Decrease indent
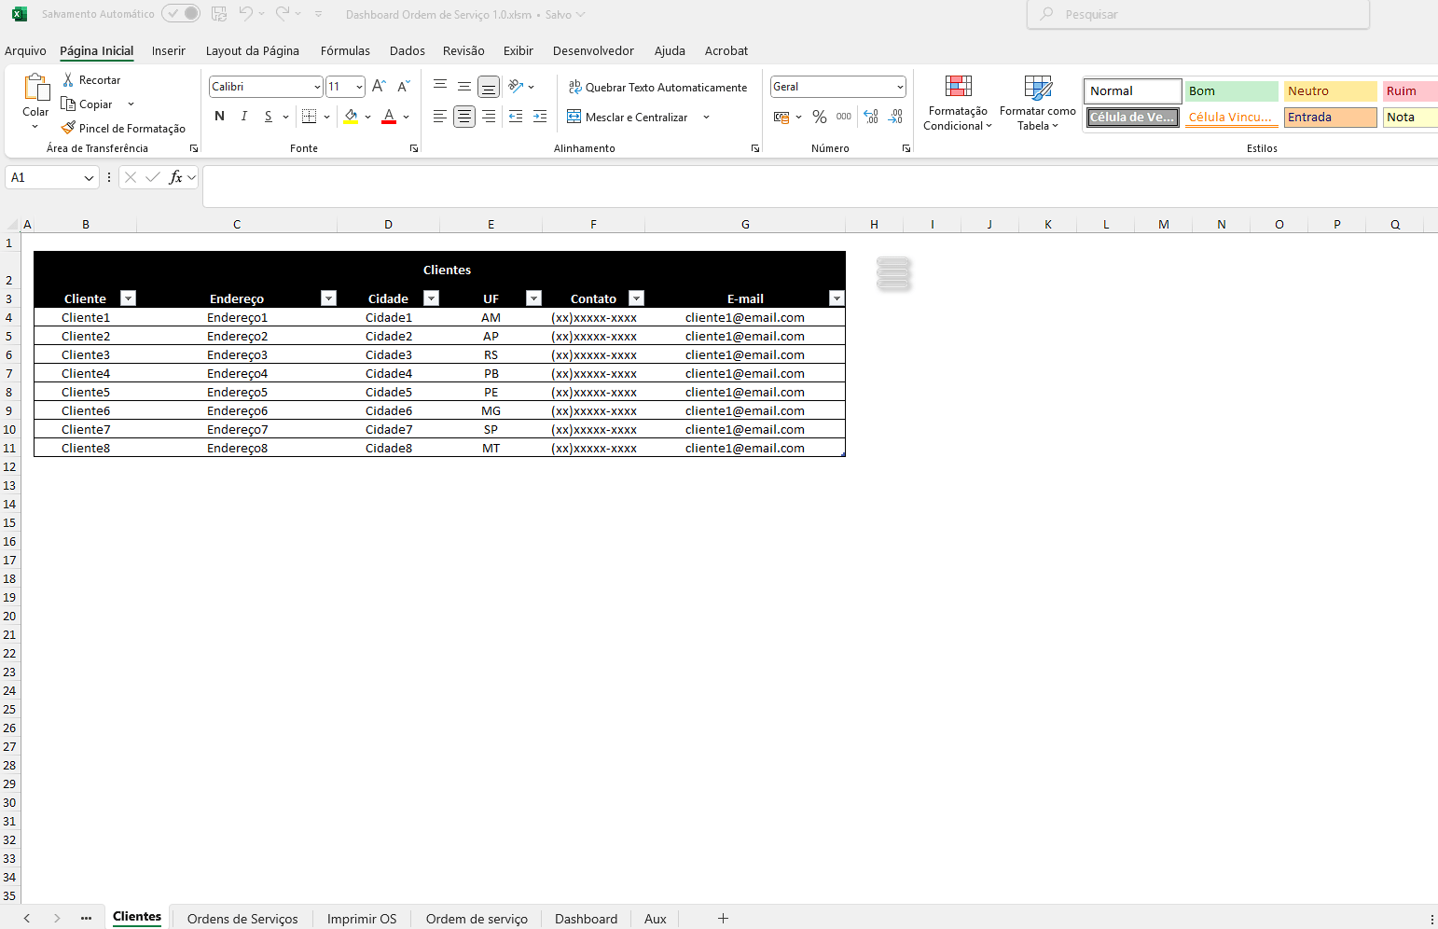Viewport: 1438px width, 929px height. [516, 117]
